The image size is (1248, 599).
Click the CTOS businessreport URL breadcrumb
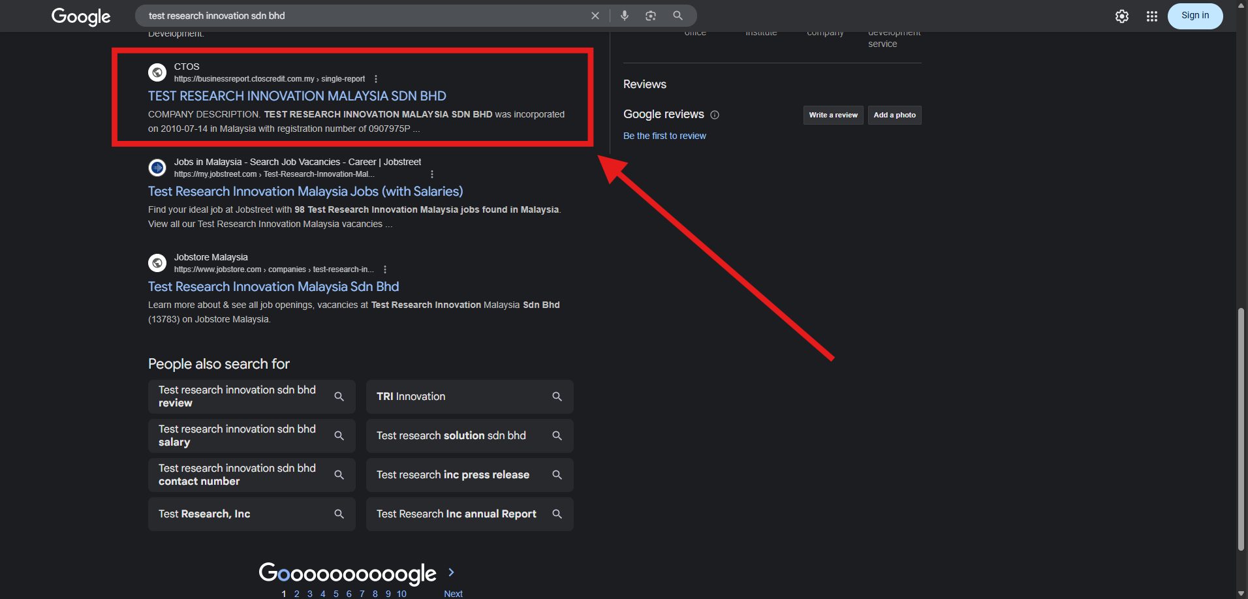point(270,79)
